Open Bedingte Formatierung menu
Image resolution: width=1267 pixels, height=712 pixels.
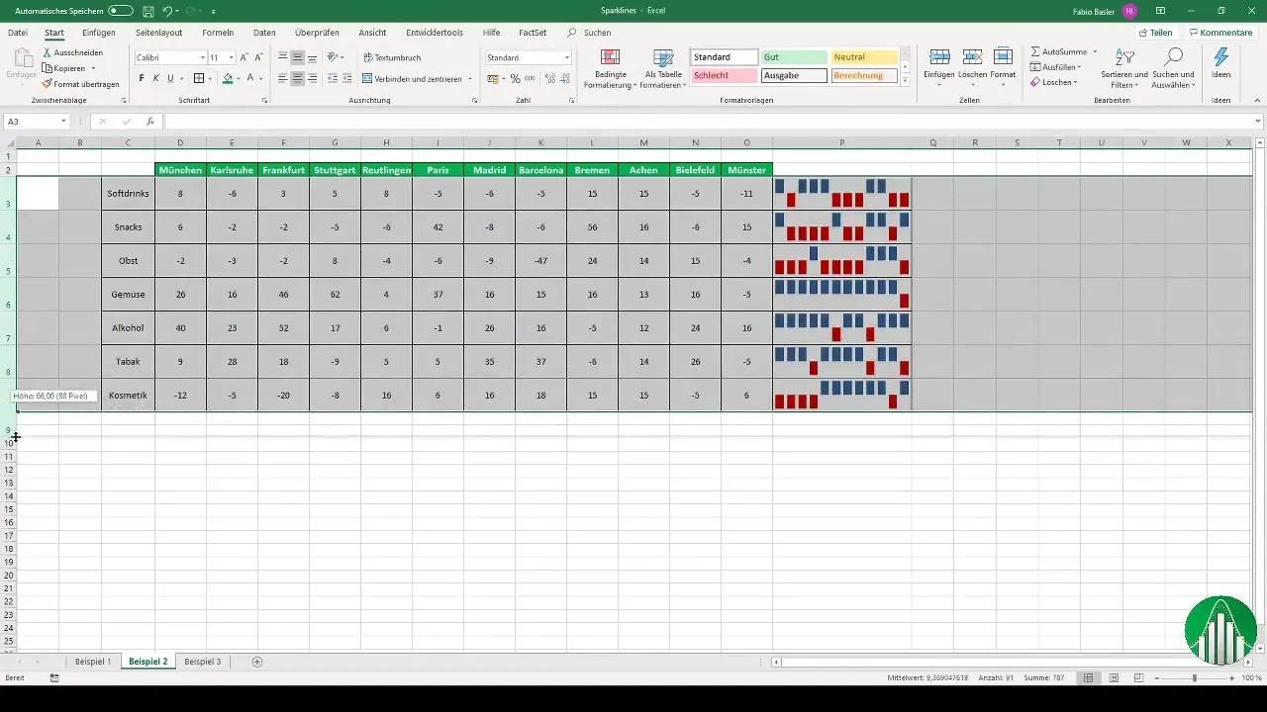[610, 68]
